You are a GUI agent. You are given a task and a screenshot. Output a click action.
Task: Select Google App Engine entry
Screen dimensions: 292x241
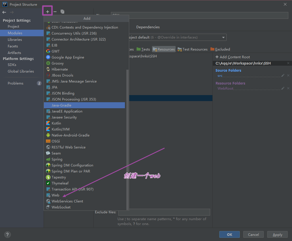(x=84, y=57)
